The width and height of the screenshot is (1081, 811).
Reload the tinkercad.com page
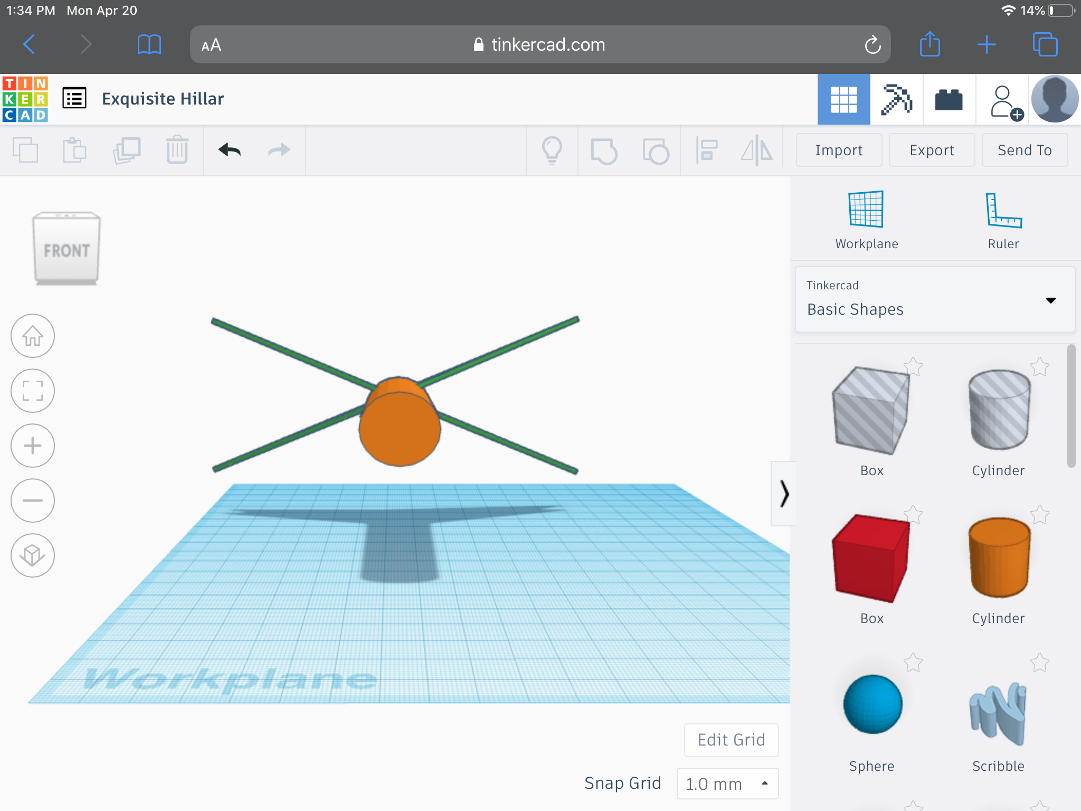[x=873, y=45]
